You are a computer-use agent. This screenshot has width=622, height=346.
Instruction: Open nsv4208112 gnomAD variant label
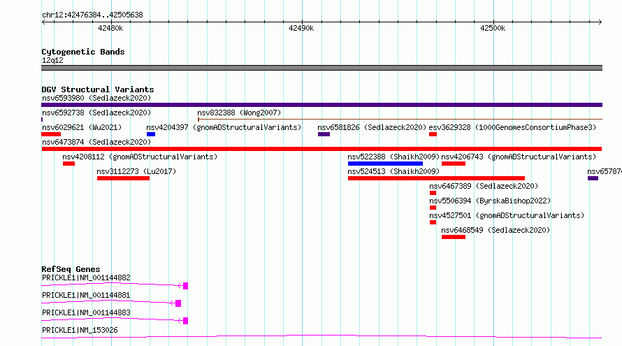tap(140, 157)
